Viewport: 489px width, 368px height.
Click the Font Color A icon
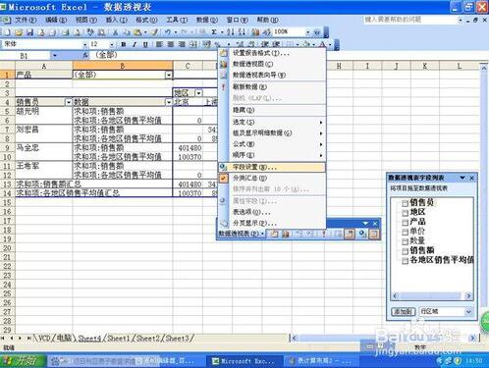(x=323, y=44)
